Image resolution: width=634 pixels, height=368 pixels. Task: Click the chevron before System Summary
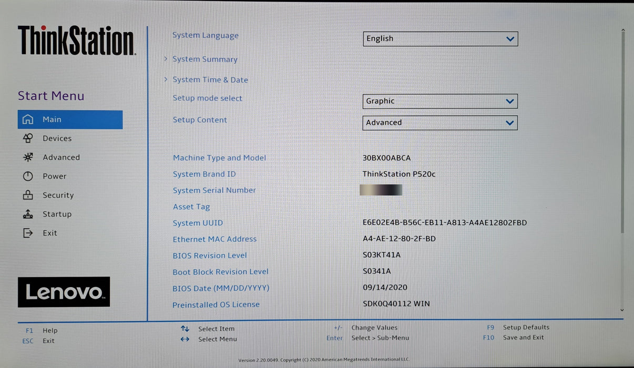(x=166, y=59)
